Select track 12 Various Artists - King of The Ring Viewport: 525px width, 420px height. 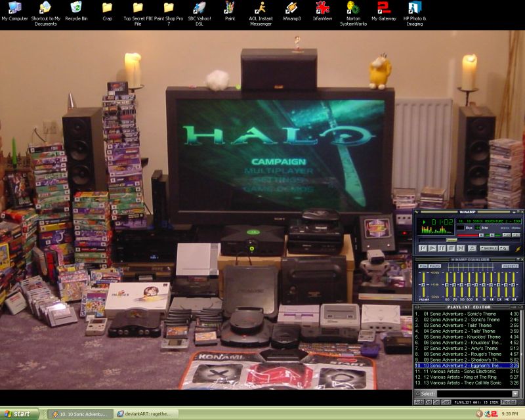(x=467, y=377)
